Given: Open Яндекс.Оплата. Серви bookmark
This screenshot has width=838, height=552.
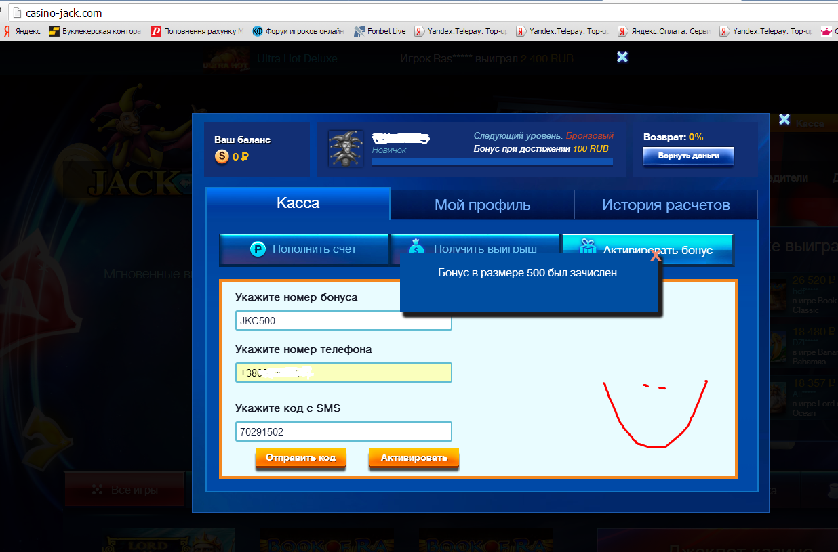Looking at the screenshot, I should 664,31.
